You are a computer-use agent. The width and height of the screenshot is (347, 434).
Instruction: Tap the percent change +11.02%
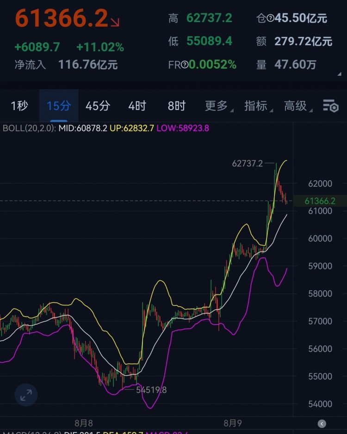[x=100, y=47]
